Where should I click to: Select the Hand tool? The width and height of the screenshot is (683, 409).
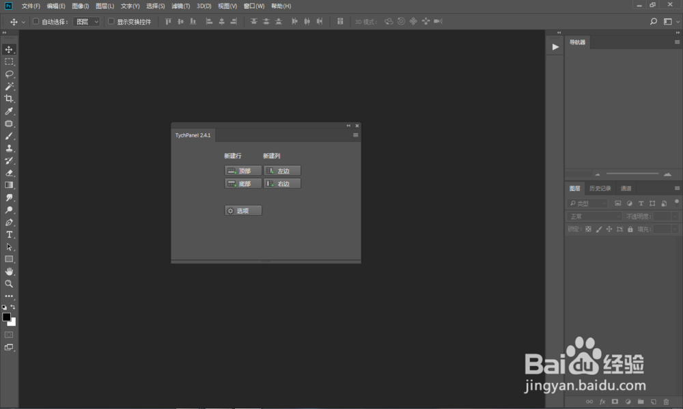point(9,271)
